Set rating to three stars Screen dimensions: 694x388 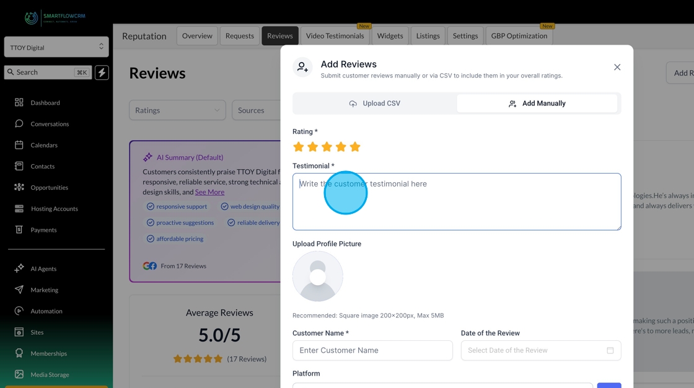coord(327,147)
